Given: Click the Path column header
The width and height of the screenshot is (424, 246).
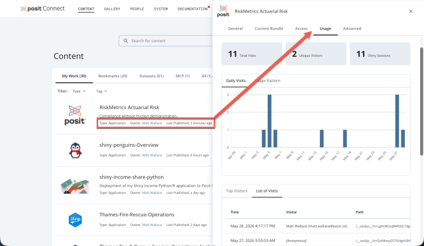Looking at the screenshot, I should pyautogui.click(x=359, y=212).
